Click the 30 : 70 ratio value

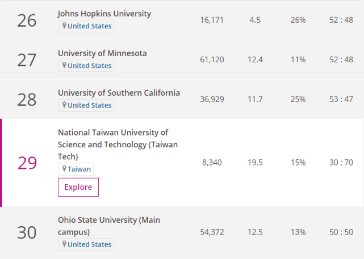coord(341,163)
